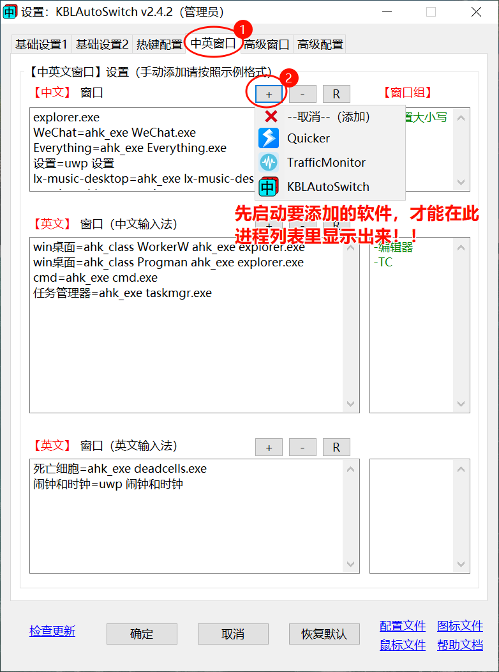Reset the English-input window list with R
This screenshot has width=499, height=672.
coord(336,447)
